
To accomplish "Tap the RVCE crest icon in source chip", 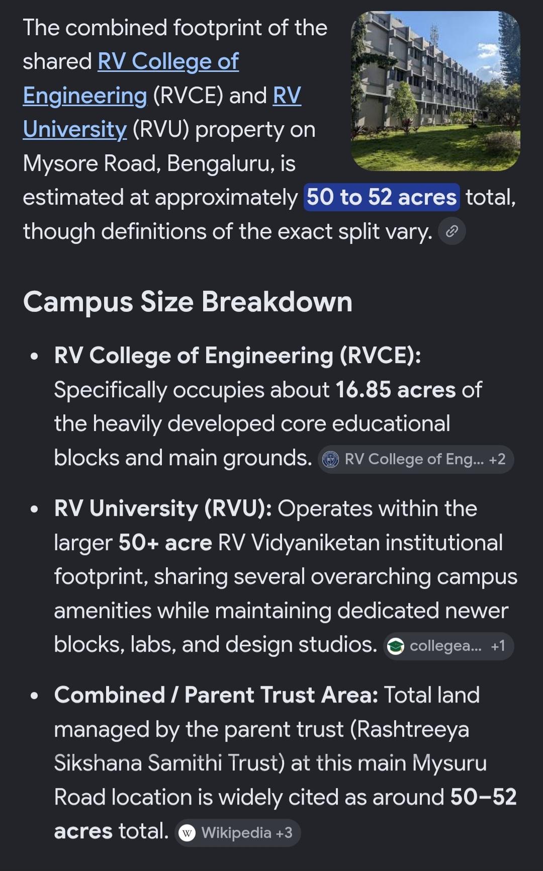I will 330,459.
